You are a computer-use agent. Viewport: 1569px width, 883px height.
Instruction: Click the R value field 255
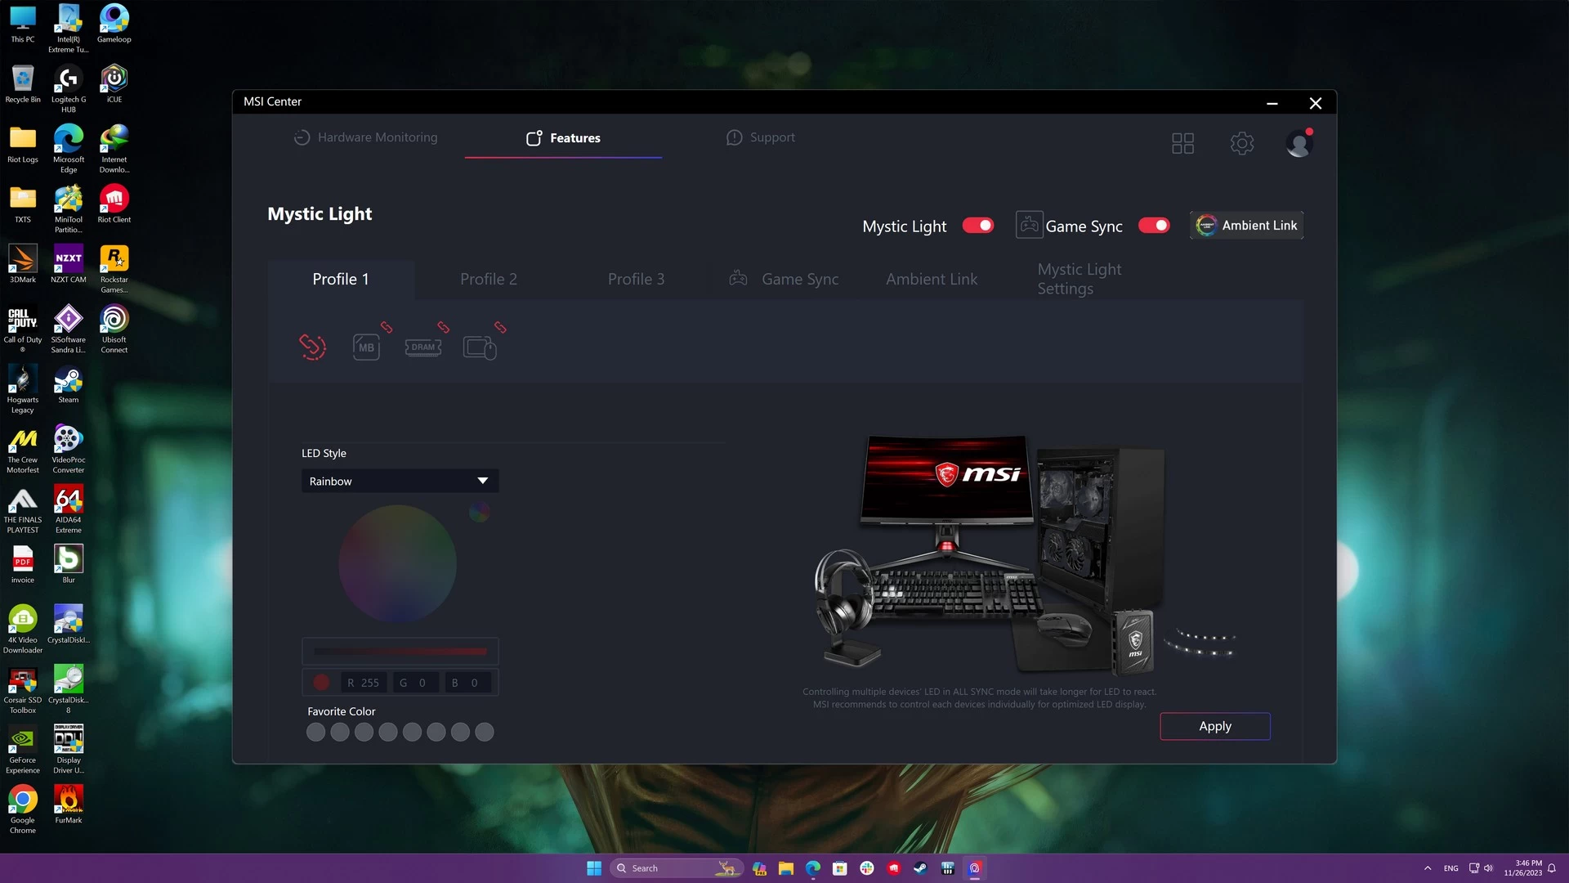[364, 683]
